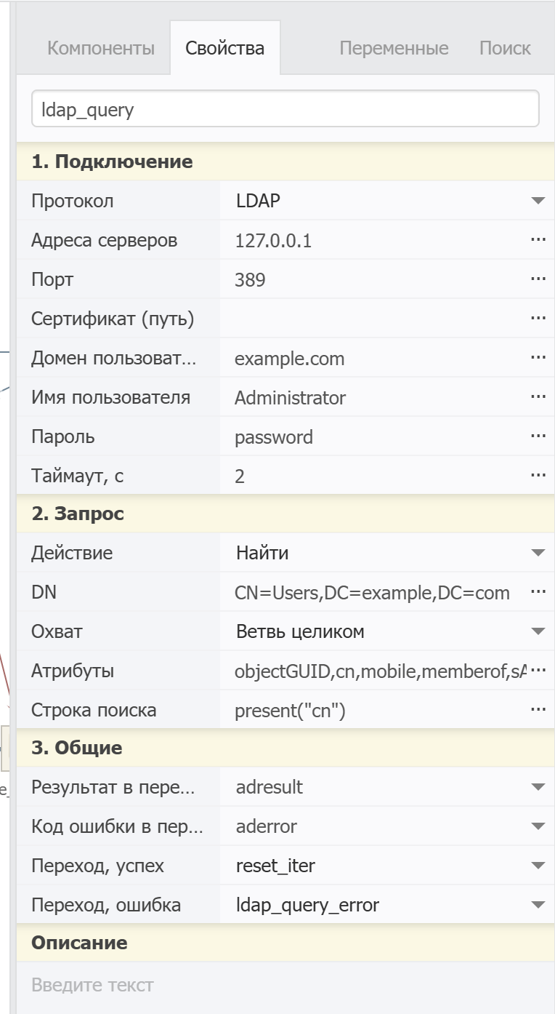Expand the Переход, ошибка dropdown
Image resolution: width=555 pixels, height=1014 pixels.
pos(538,905)
